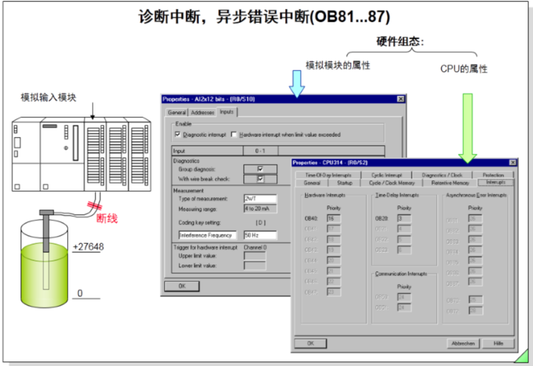Click the Hilfe button in CPU314 dialog
533x366 pixels.
tap(498, 344)
